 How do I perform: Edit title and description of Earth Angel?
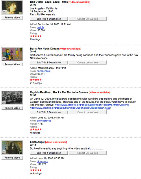pyautogui.click(x=49, y=153)
